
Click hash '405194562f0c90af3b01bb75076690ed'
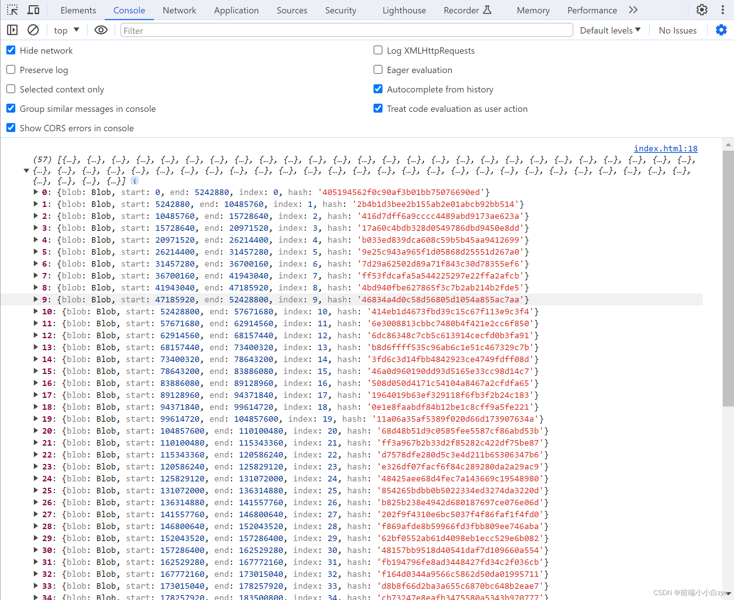pyautogui.click(x=401, y=192)
